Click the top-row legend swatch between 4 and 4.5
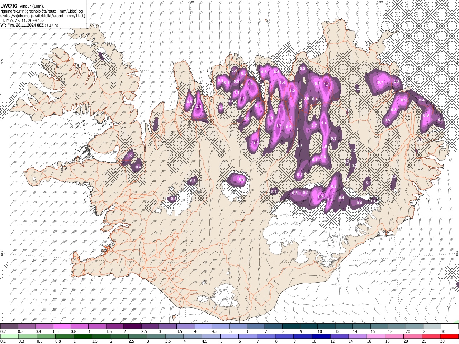This screenshot has height=344, width=459. 203,326
